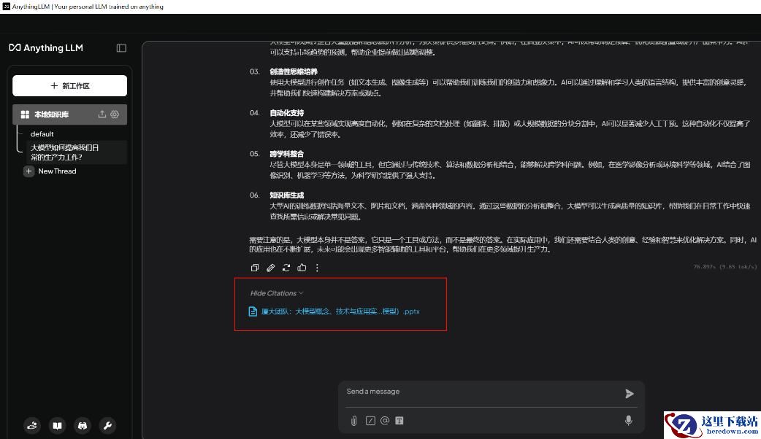Attach a file with the paperclip icon
Viewport: 761px width, 439px height.
point(353,421)
